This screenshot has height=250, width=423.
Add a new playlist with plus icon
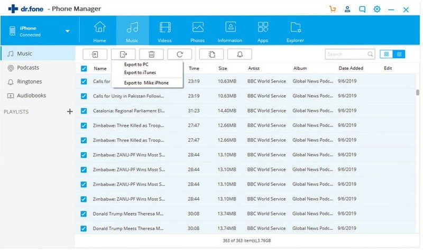(x=70, y=112)
